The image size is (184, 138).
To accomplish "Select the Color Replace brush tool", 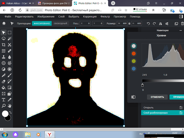I will coord(9,81).
